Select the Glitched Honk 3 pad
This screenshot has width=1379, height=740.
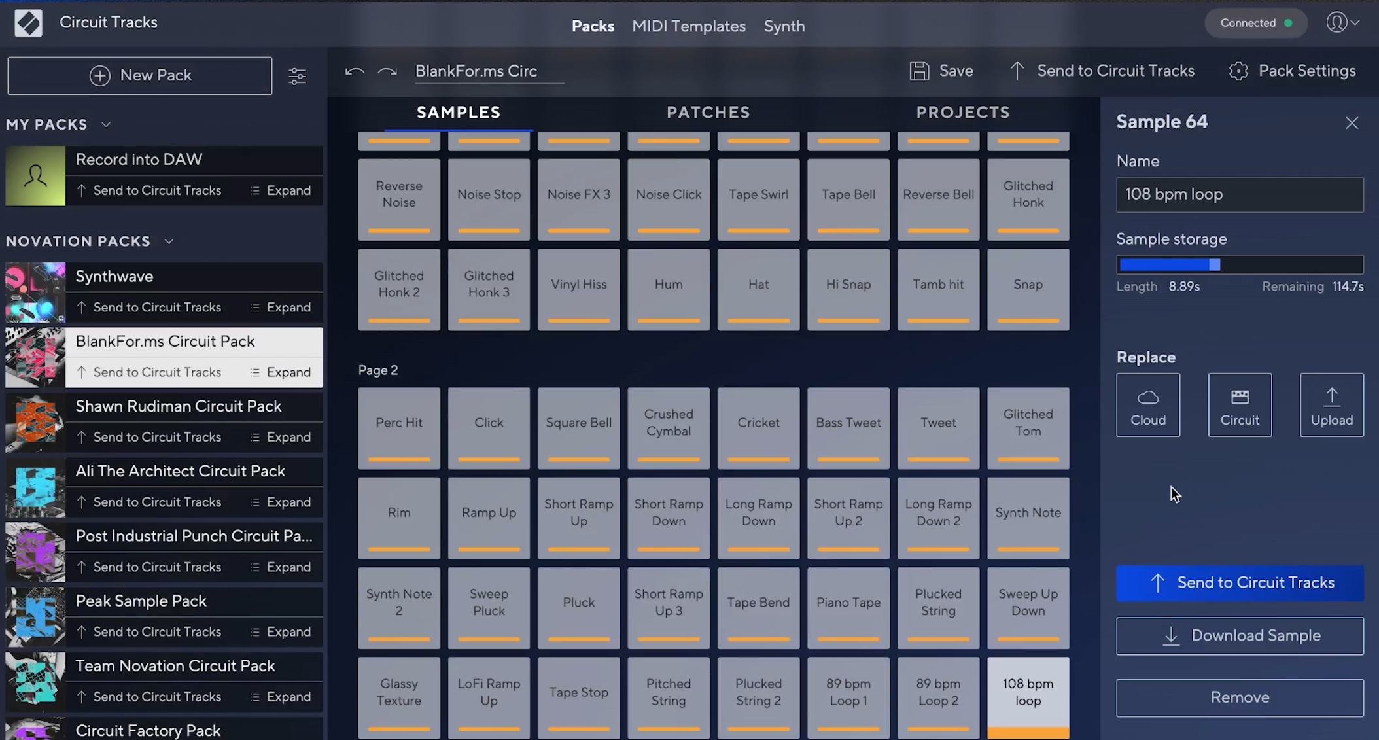[489, 289]
